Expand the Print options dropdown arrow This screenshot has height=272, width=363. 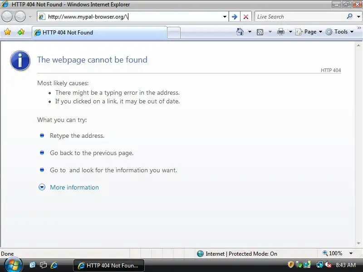[x=290, y=32]
